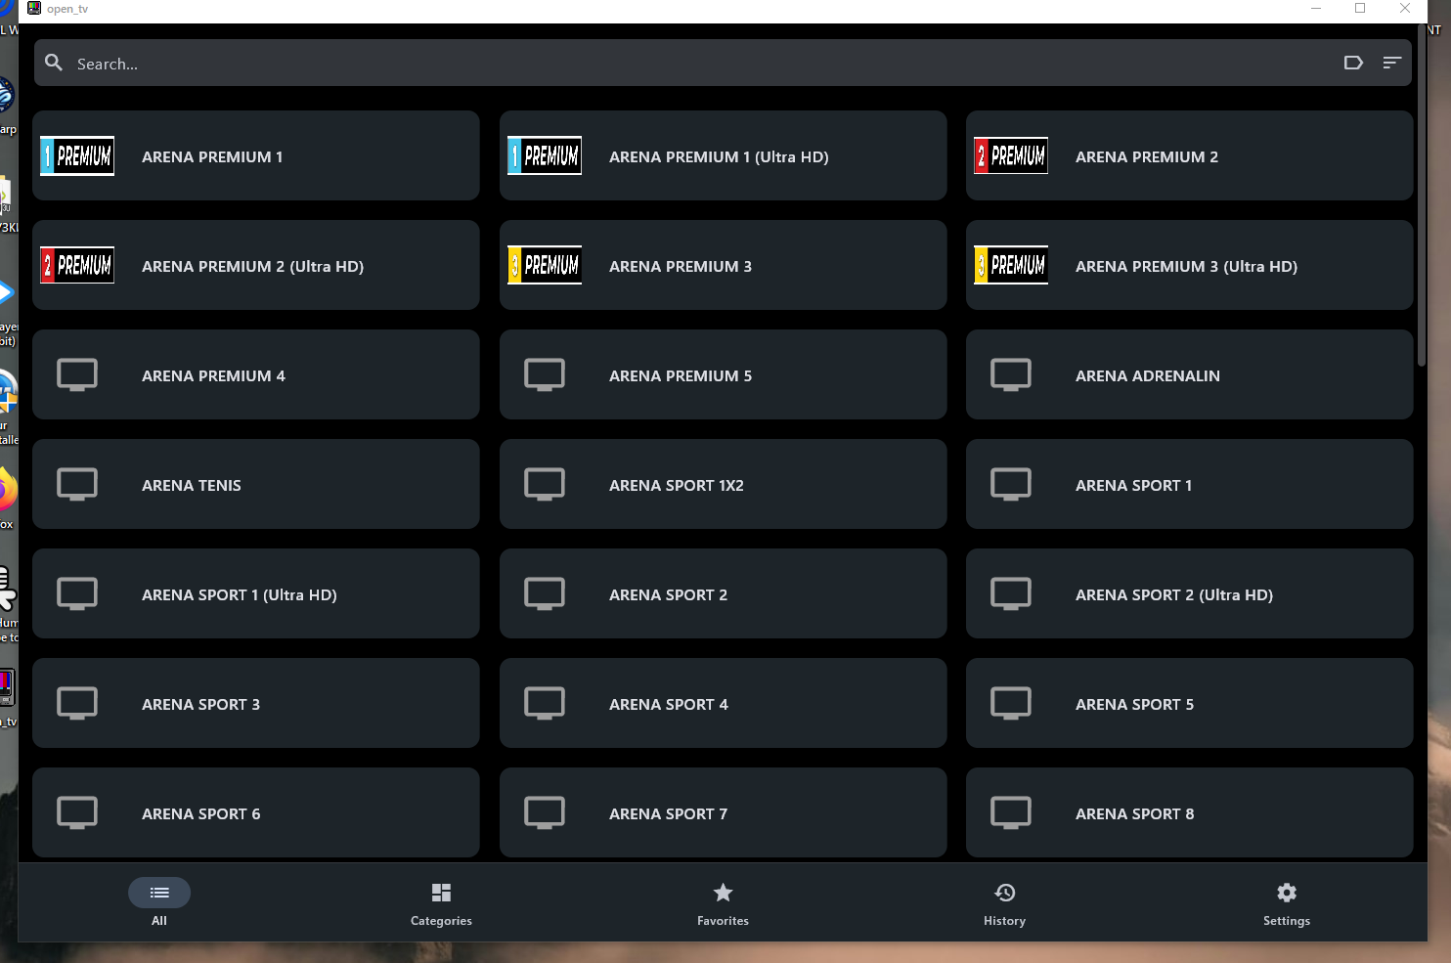This screenshot has height=963, width=1451.
Task: Click the Arena Premium 2 (Ultra HD) logo
Action: point(77,266)
